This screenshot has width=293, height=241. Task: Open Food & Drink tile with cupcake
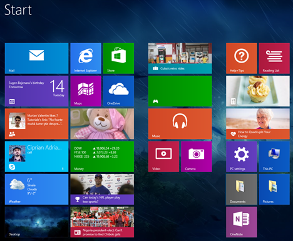[258, 91]
